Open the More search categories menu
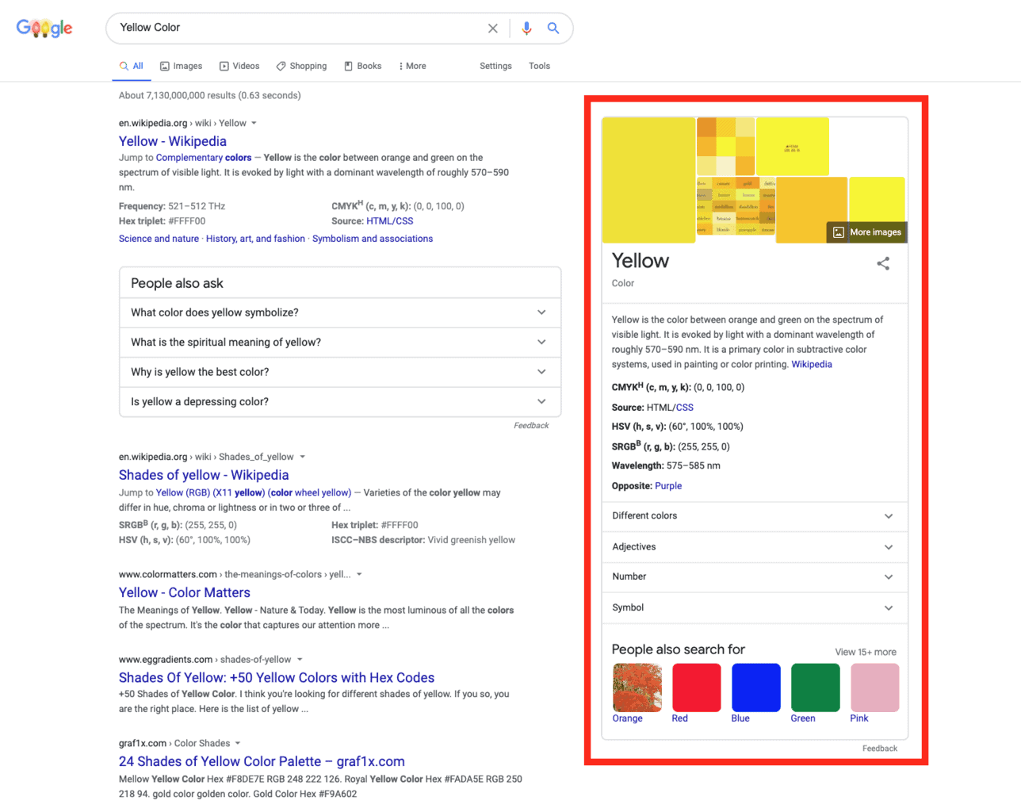The width and height of the screenshot is (1021, 812). point(411,66)
